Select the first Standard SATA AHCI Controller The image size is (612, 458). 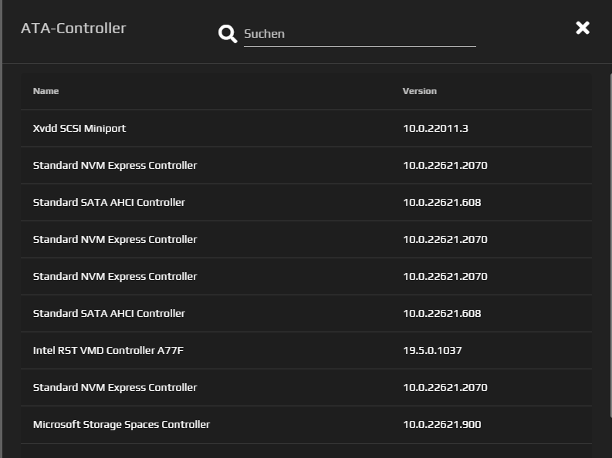point(109,202)
